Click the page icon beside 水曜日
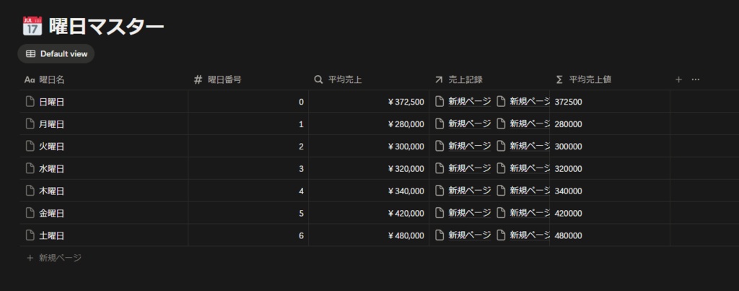 tap(30, 168)
